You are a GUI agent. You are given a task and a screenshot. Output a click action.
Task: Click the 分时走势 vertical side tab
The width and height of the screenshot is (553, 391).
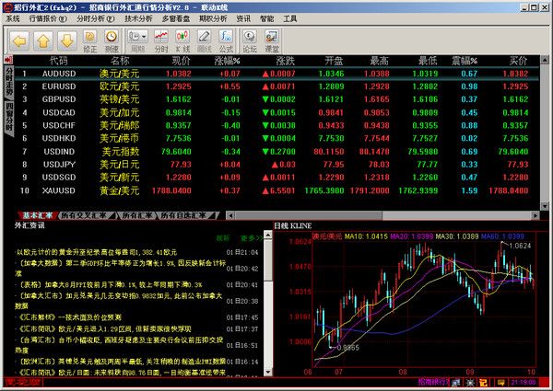(8, 81)
